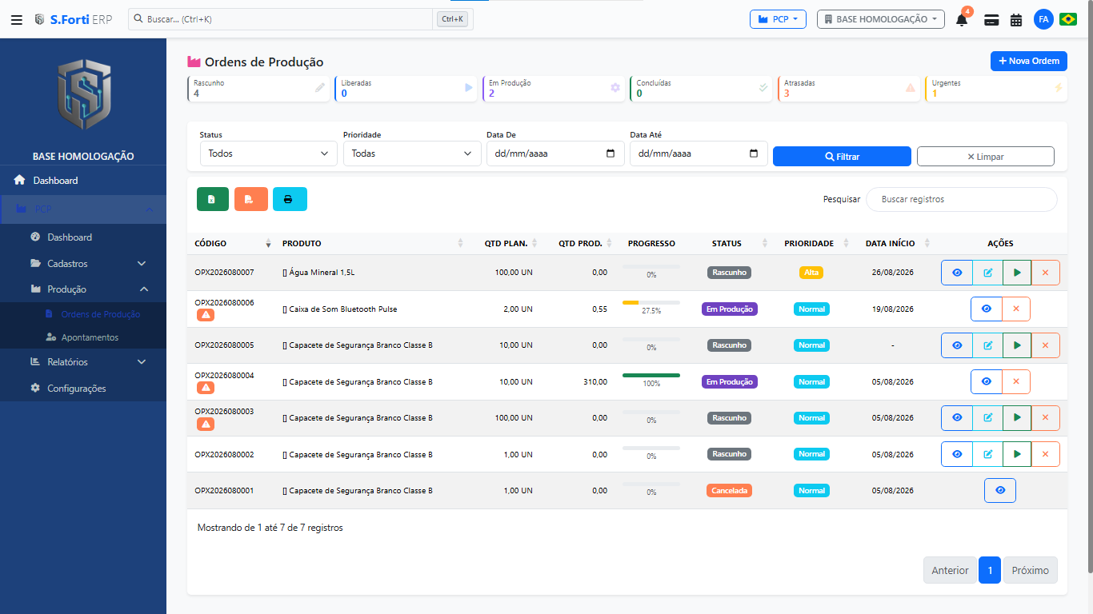Select Ordens de Produção in sidebar
The image size is (1093, 614).
[x=83, y=314]
